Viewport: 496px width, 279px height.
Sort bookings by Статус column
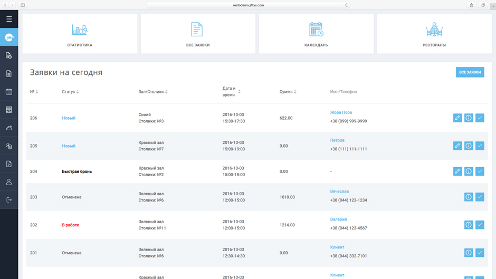pyautogui.click(x=70, y=92)
